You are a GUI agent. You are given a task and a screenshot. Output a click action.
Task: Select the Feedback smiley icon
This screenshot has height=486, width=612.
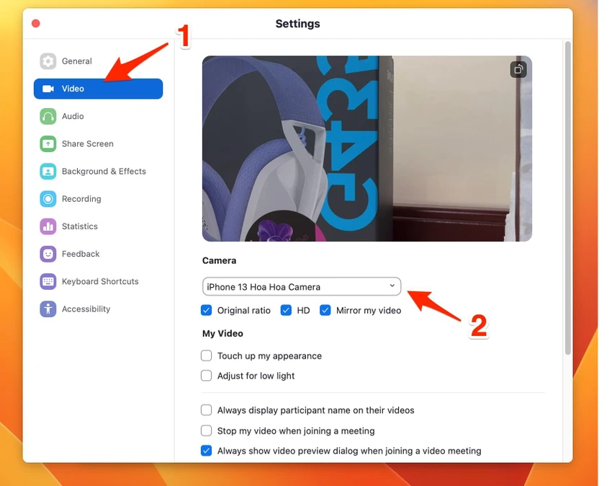point(48,254)
